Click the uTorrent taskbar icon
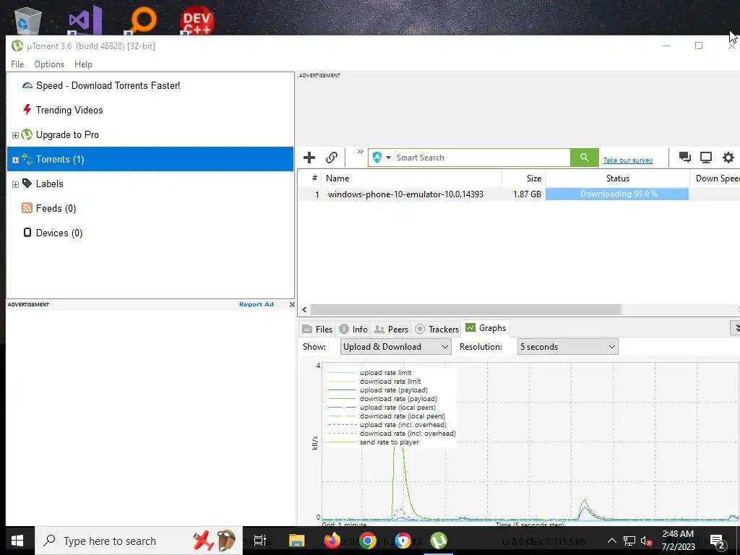Image resolution: width=740 pixels, height=555 pixels. coord(439,541)
